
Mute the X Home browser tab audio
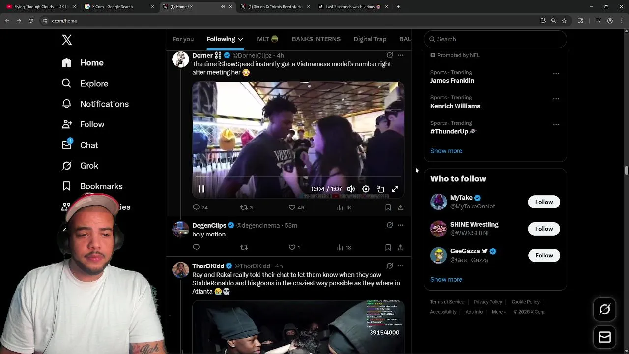click(223, 7)
